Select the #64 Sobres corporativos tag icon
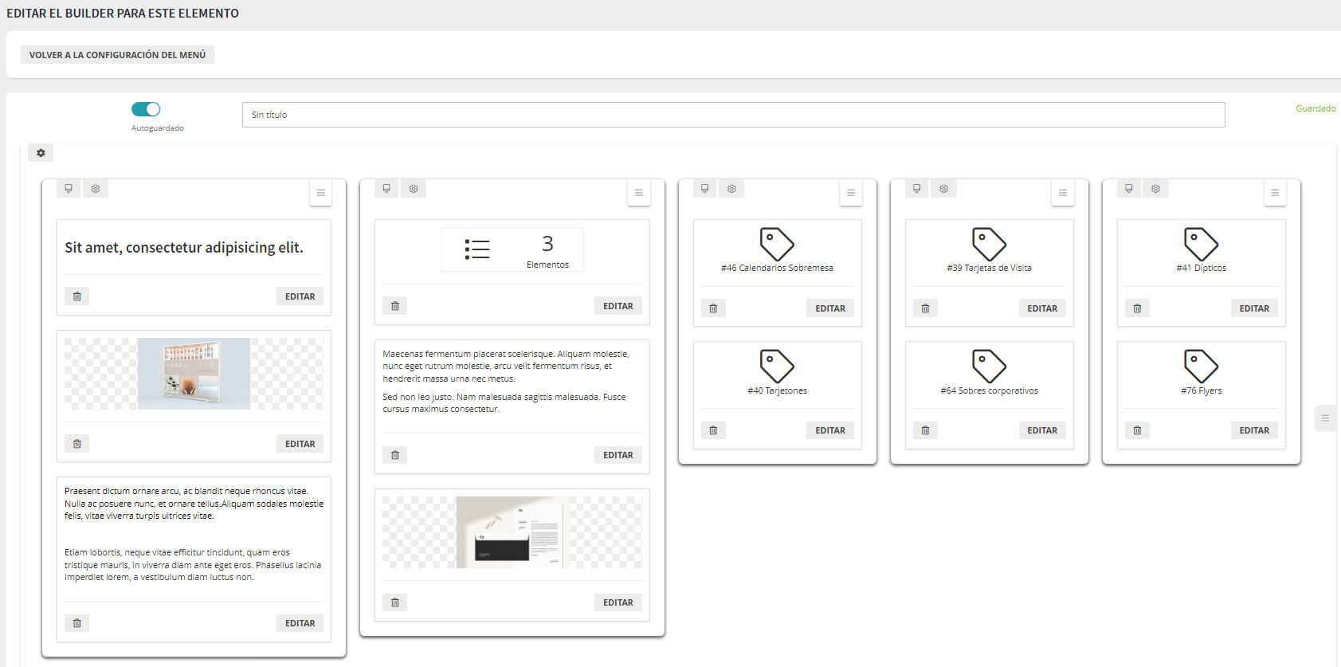The image size is (1341, 667). coord(989,367)
